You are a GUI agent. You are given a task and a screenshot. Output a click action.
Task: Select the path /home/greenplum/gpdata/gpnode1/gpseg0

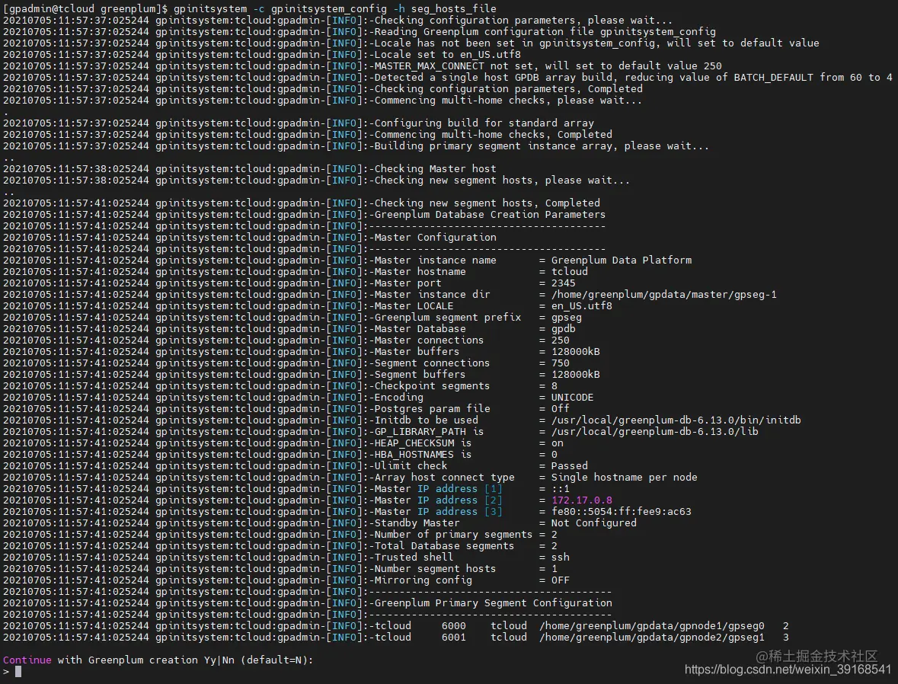coord(652,626)
